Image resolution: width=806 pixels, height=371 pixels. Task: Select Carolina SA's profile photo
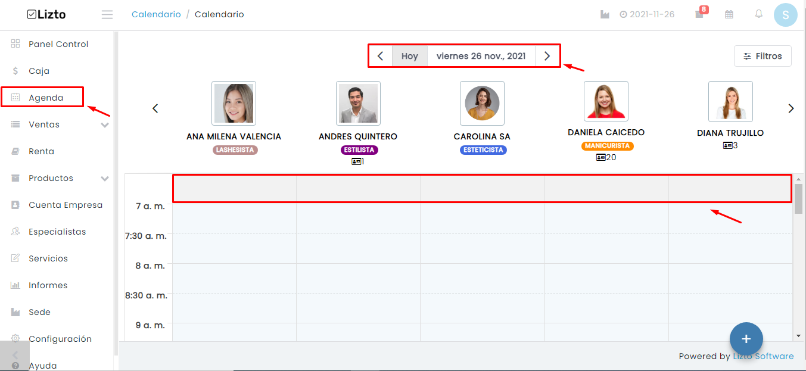coord(482,103)
